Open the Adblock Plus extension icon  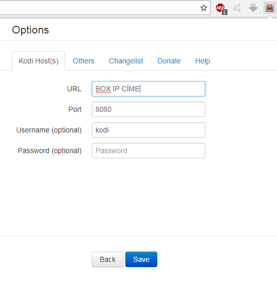[221, 9]
